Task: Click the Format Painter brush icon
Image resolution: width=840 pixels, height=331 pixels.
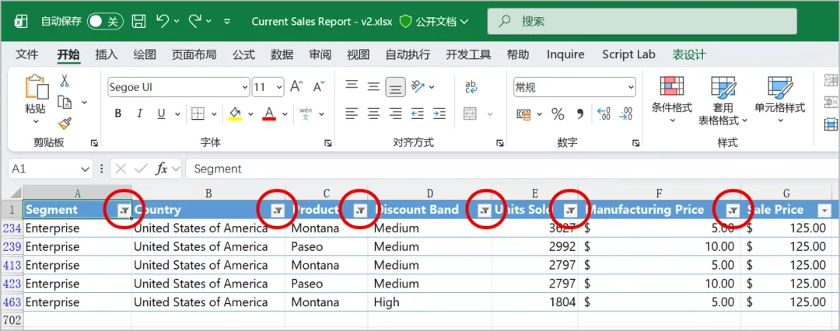Action: [x=65, y=124]
